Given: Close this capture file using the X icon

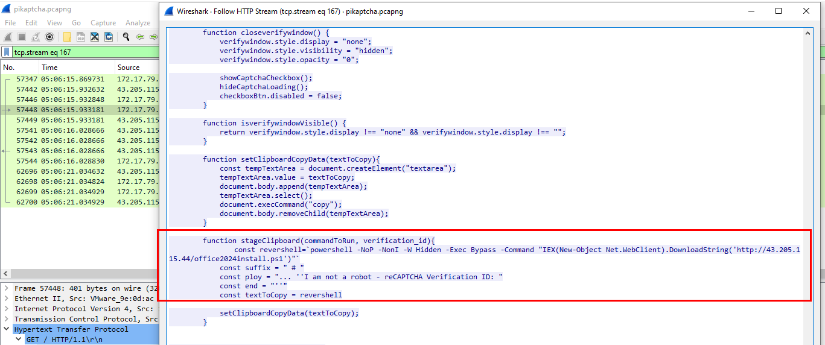Looking at the screenshot, I should coord(95,37).
